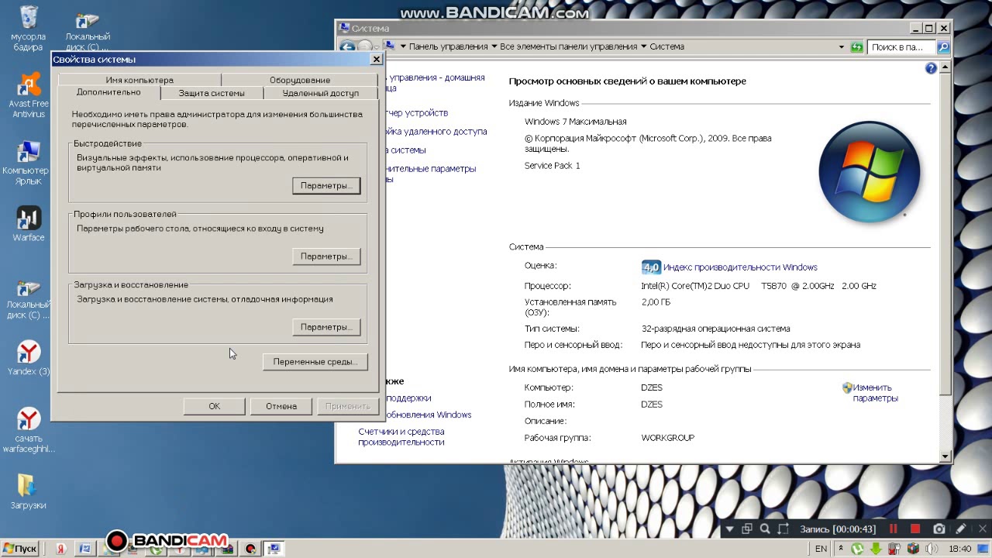
Task: Click the Bandicam recorder taskbar icon
Action: [250, 549]
